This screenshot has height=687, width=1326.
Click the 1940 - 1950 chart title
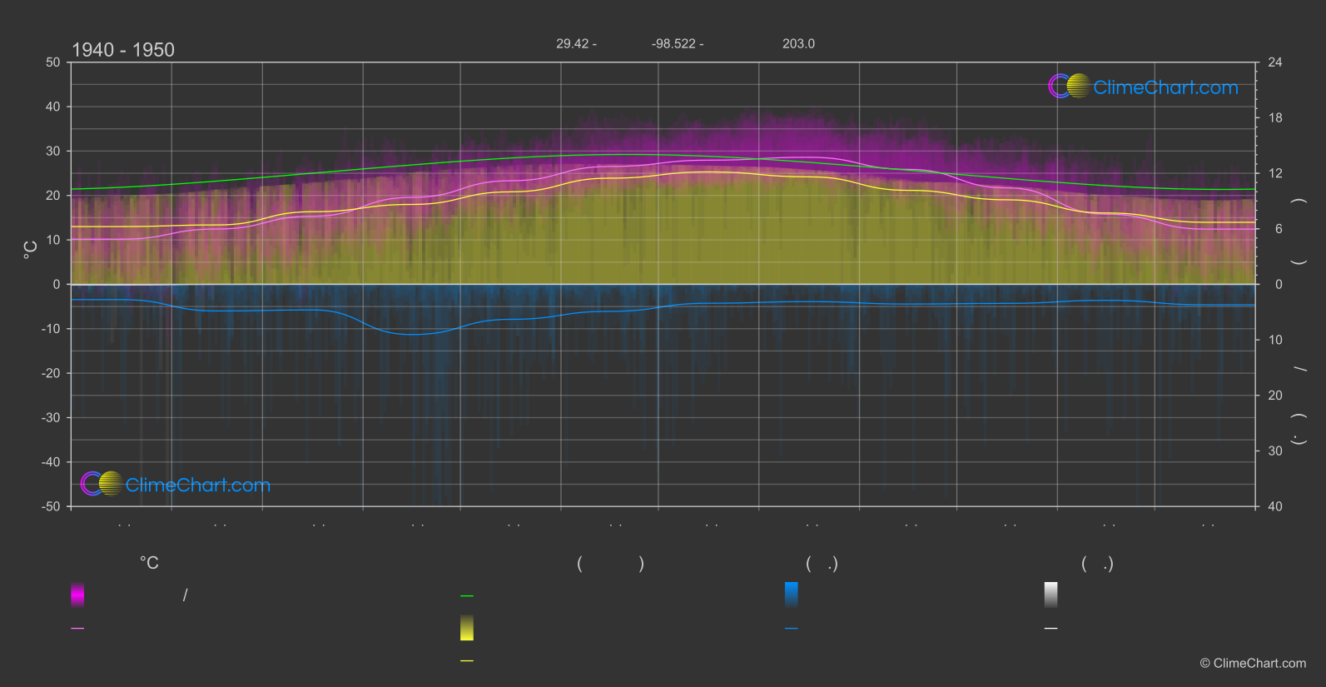coord(123,50)
